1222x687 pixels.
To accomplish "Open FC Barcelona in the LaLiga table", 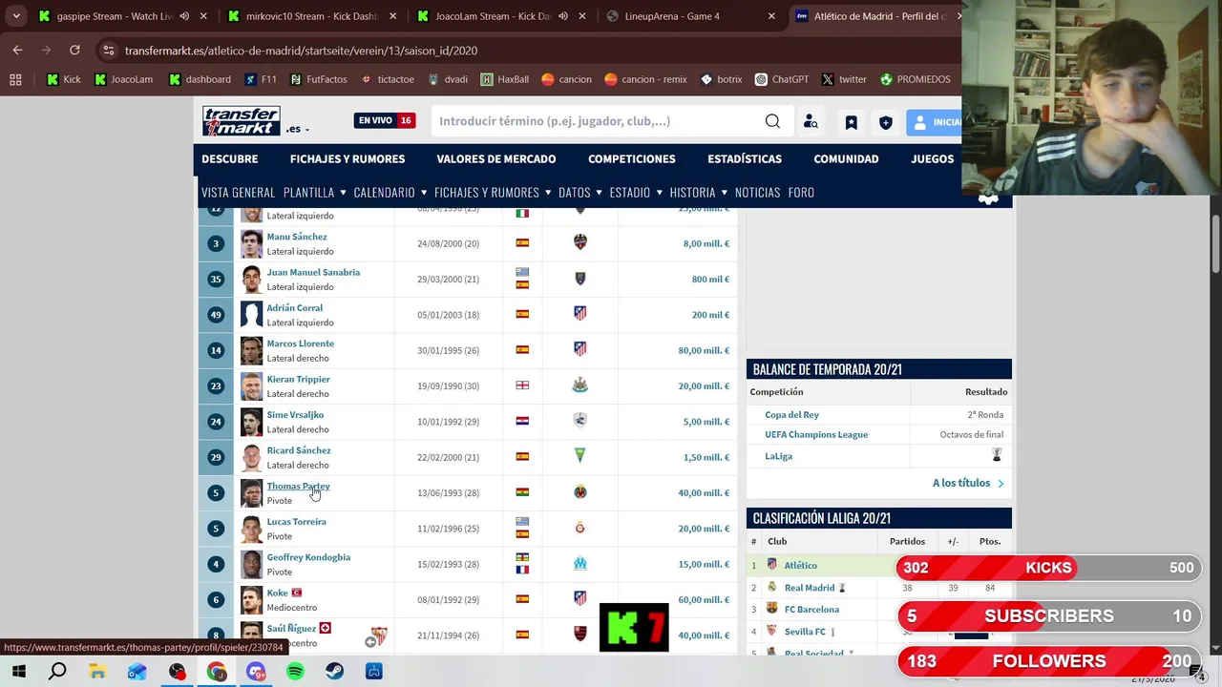I will tap(811, 610).
